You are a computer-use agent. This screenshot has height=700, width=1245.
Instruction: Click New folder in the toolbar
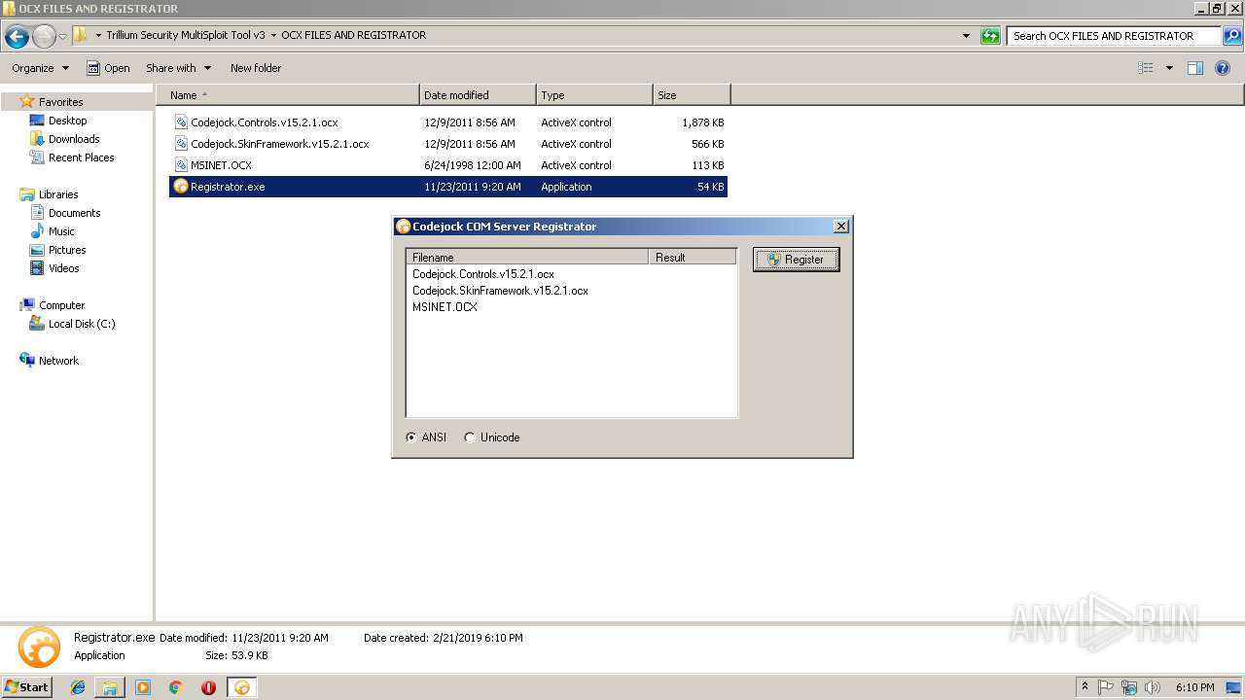tap(256, 68)
